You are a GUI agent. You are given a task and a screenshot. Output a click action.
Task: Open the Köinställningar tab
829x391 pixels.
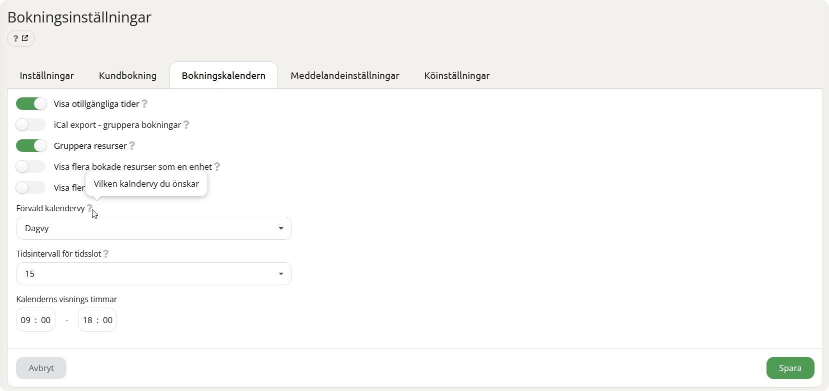[x=457, y=75]
